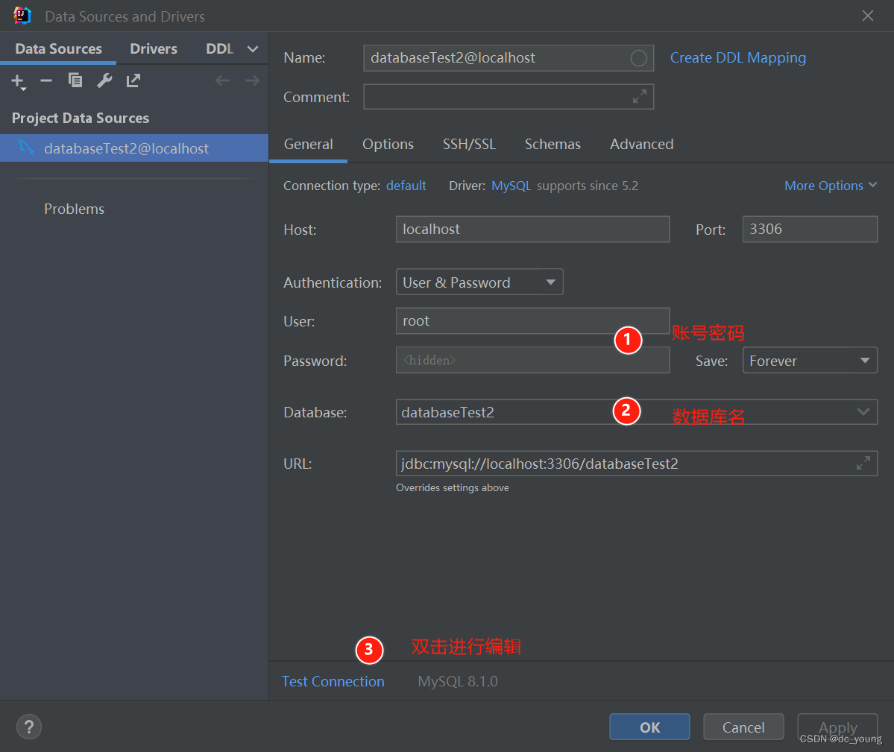This screenshot has height=752, width=894.
Task: Focus the Port field showing 3306
Action: coord(810,229)
